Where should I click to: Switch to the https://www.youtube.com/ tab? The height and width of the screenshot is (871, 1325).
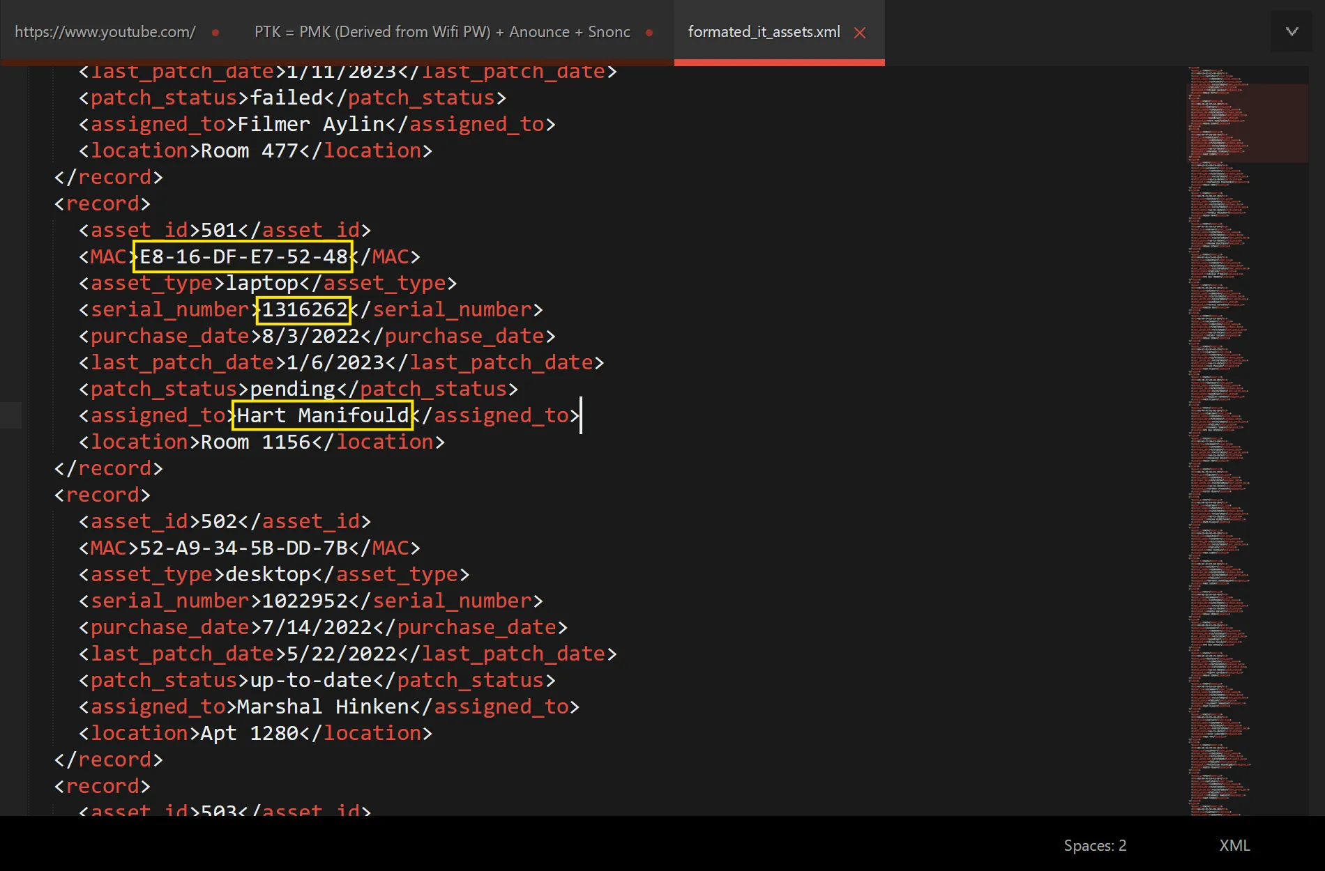click(x=105, y=32)
